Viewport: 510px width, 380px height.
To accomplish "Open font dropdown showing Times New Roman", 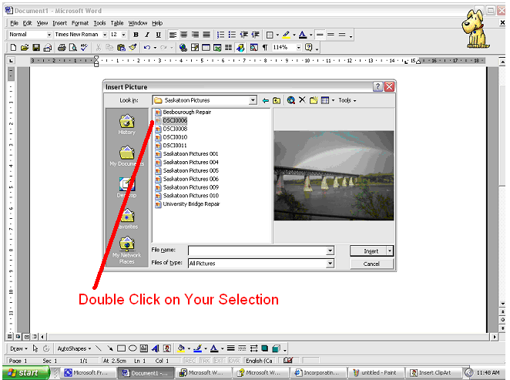I will (x=105, y=35).
